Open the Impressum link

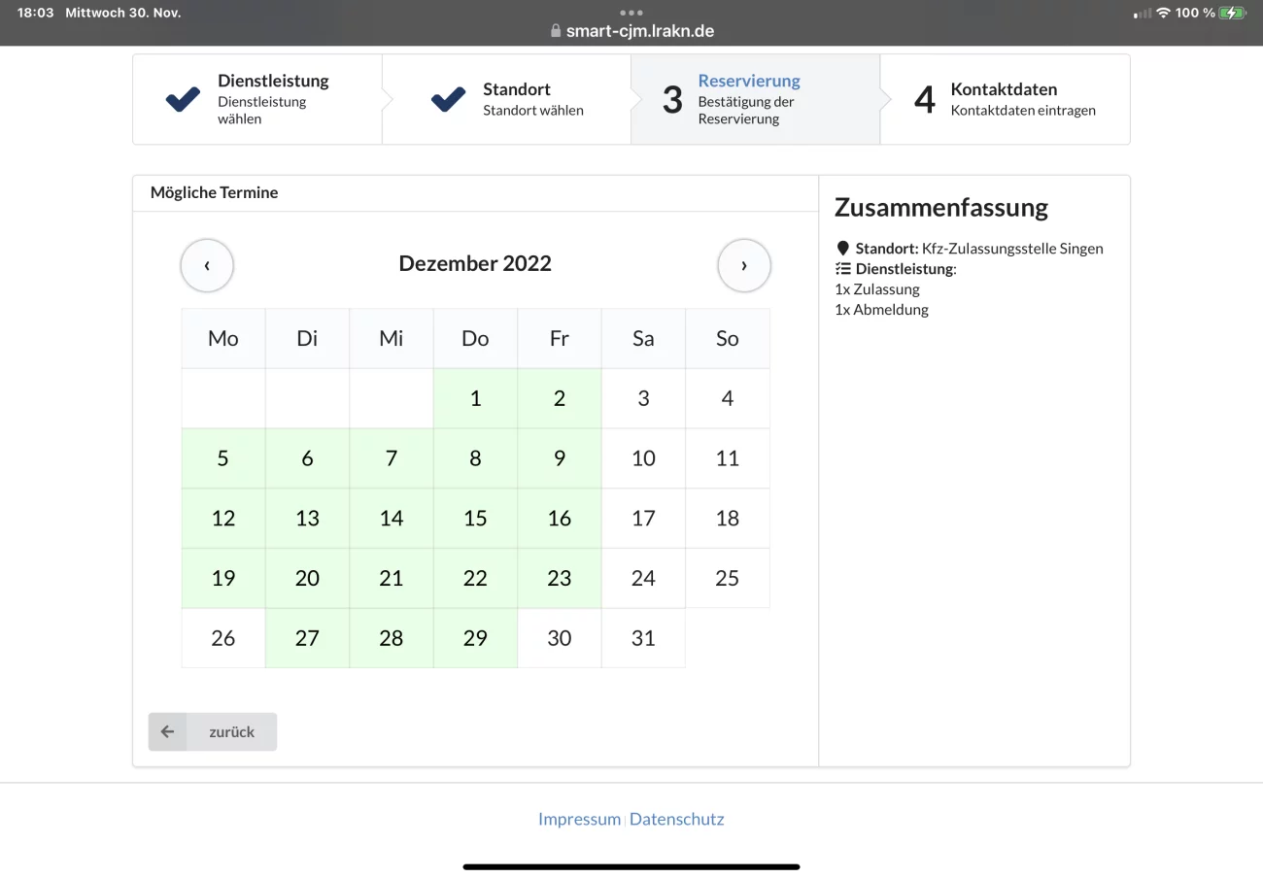[x=579, y=819]
